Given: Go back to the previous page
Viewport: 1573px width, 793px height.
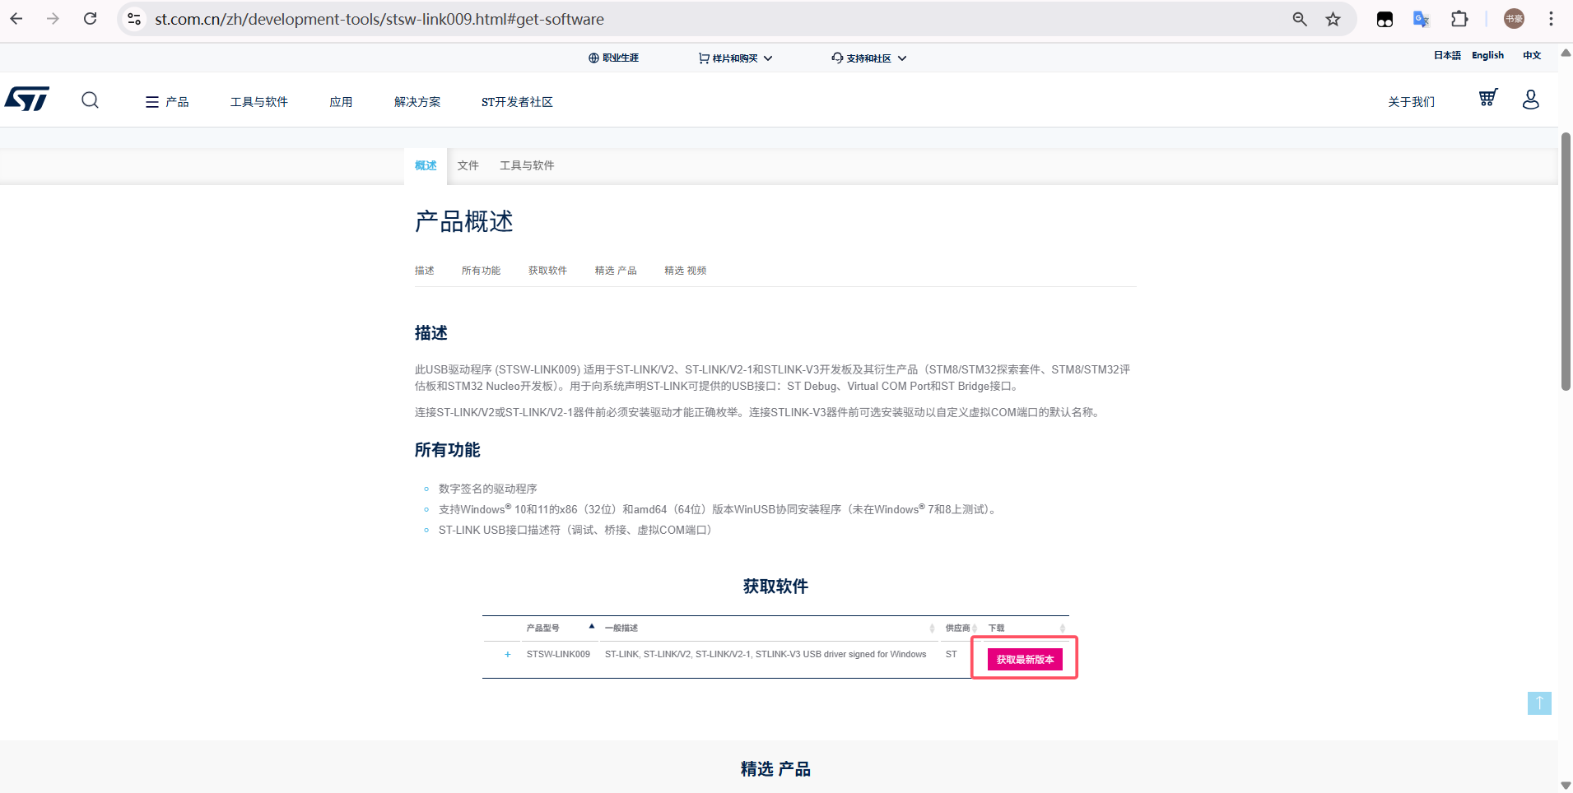Looking at the screenshot, I should [x=16, y=18].
